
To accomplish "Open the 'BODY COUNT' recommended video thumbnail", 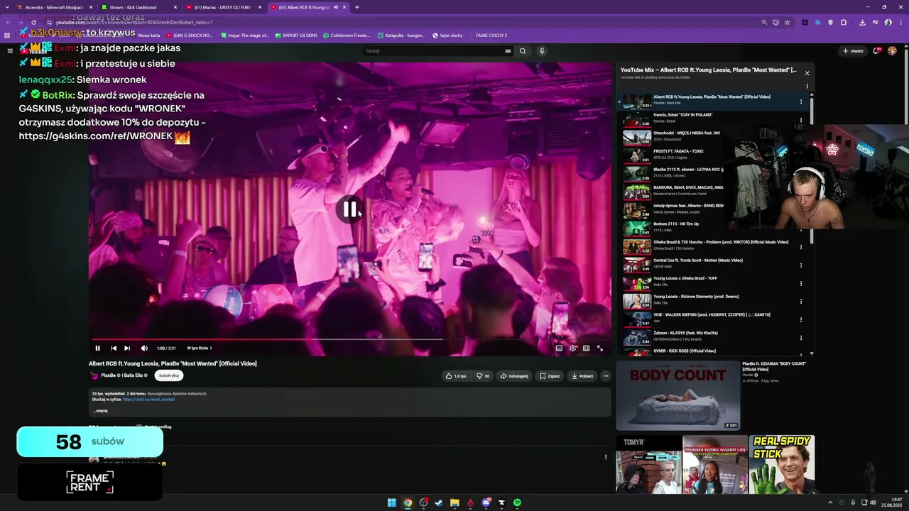I will 678,396.
